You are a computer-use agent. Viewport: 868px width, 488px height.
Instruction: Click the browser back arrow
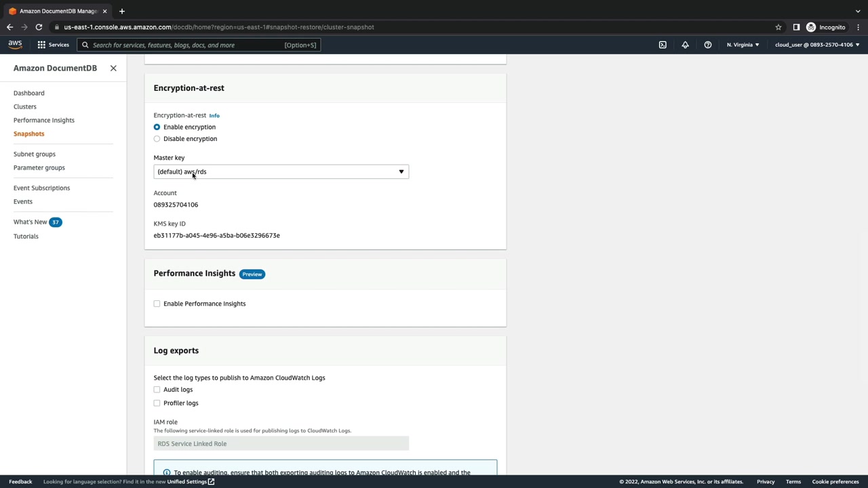click(9, 27)
